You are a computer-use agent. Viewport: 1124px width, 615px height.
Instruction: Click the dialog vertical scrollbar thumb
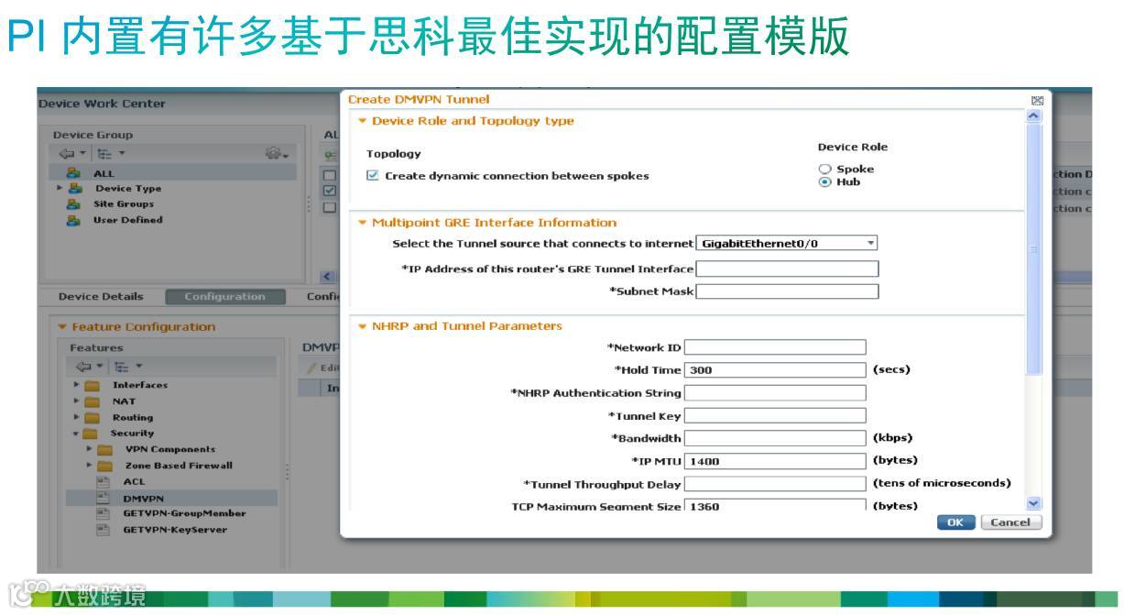click(x=1034, y=249)
